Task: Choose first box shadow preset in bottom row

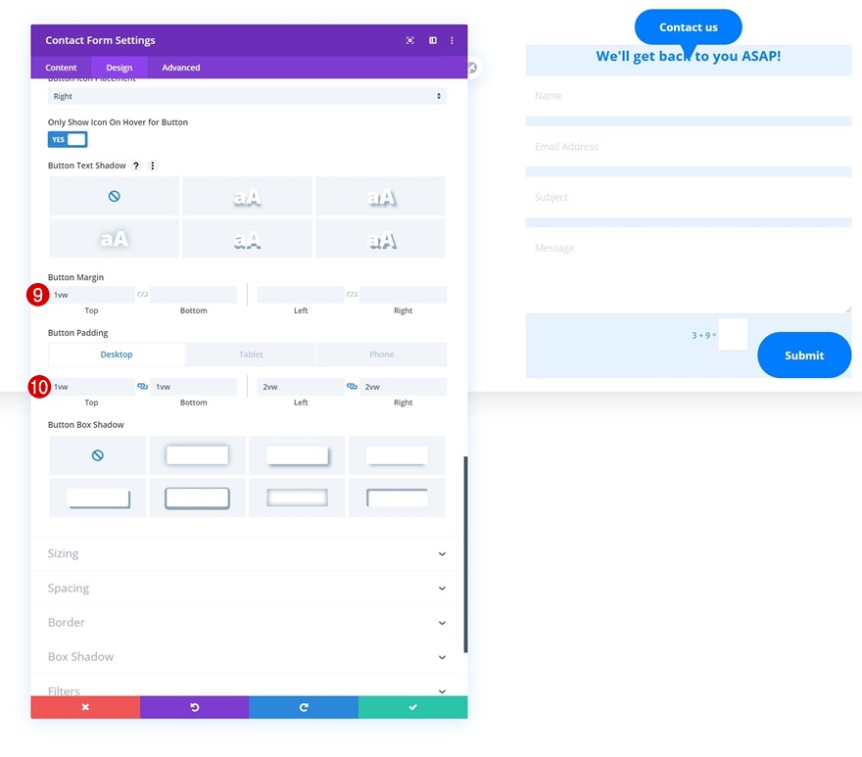Action: pos(98,497)
